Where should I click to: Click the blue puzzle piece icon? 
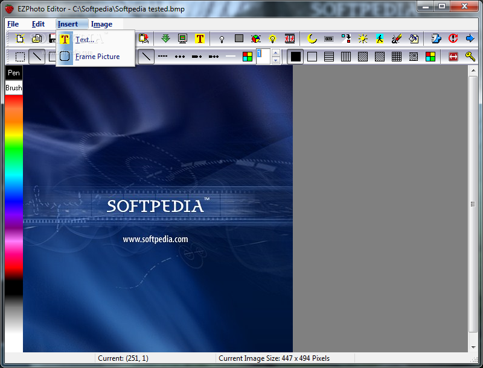[436, 39]
